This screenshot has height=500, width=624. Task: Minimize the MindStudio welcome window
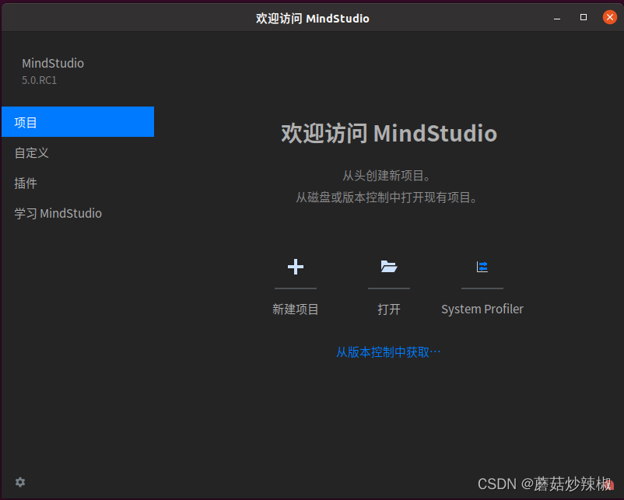click(557, 18)
